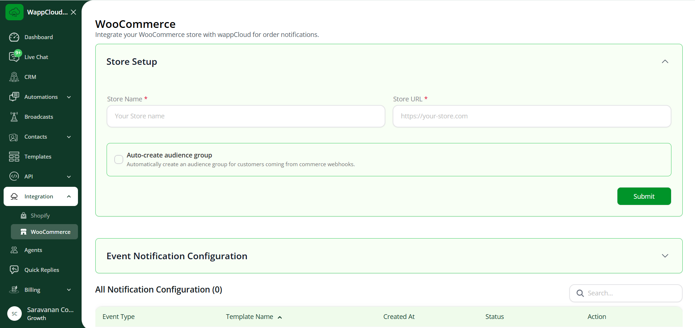Click the SC profile avatar
695x328 pixels.
(x=15, y=314)
